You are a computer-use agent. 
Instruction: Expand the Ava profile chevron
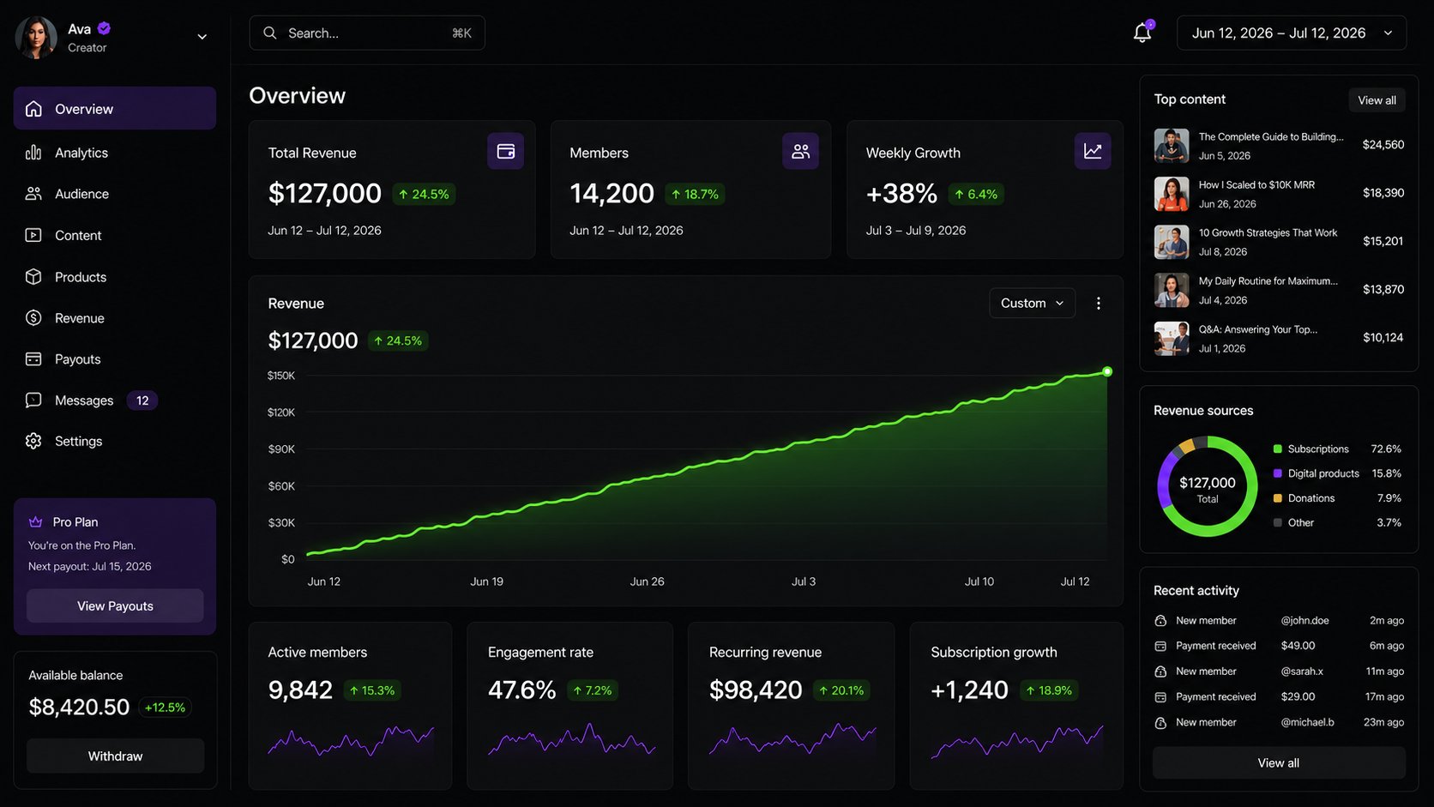click(202, 37)
